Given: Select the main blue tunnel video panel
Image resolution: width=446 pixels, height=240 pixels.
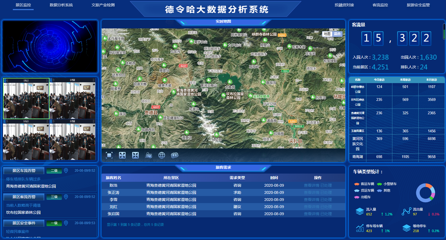Looking at the screenshot, I should [50, 46].
